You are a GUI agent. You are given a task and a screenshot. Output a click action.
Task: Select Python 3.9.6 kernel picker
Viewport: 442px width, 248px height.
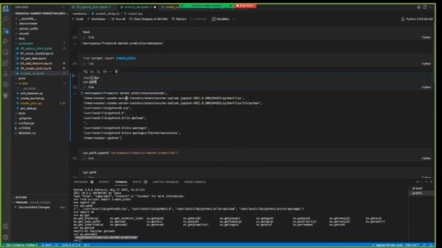[x=416, y=19]
